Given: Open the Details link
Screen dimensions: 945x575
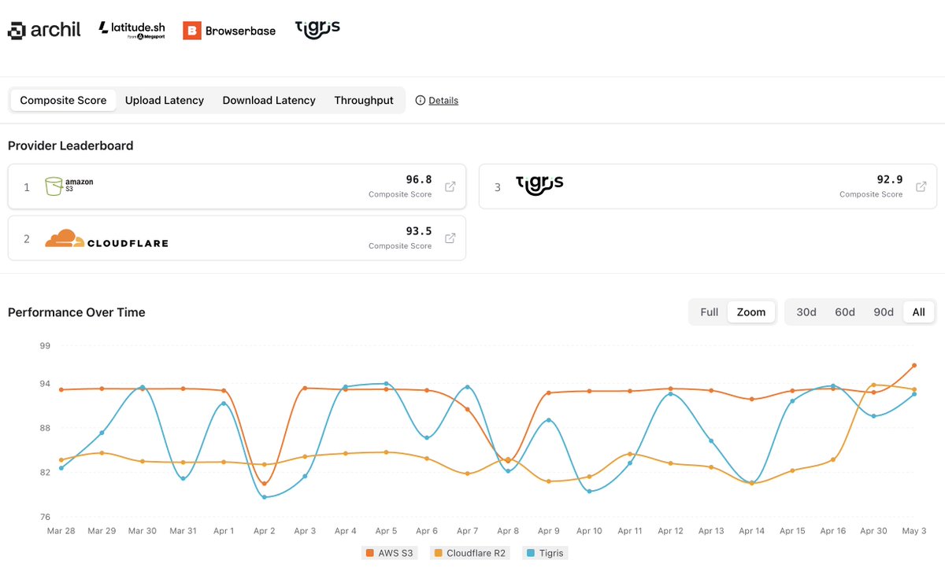Looking at the screenshot, I should click(443, 101).
